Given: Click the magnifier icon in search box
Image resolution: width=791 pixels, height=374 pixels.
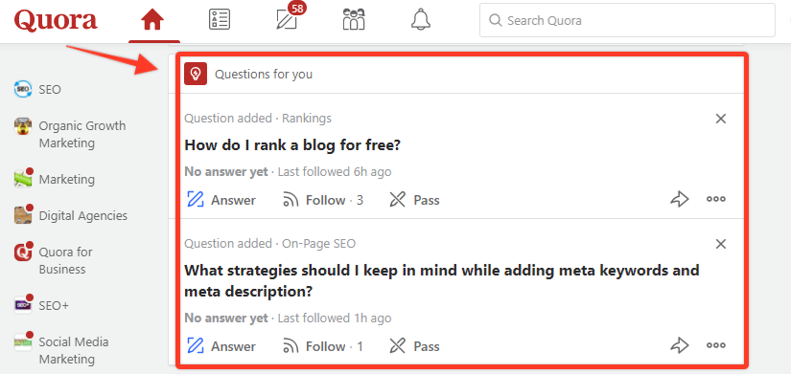Looking at the screenshot, I should click(x=496, y=20).
